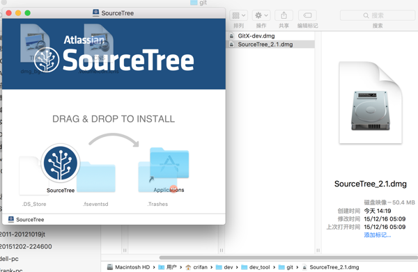Click SourceTree_2.1.dmg in the path bar

click(330, 267)
